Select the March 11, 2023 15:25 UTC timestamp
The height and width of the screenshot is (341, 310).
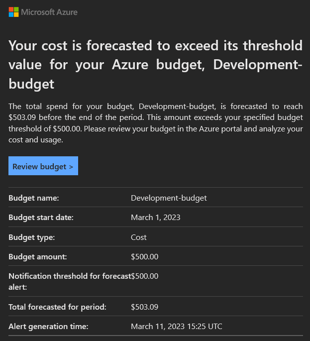point(176,327)
